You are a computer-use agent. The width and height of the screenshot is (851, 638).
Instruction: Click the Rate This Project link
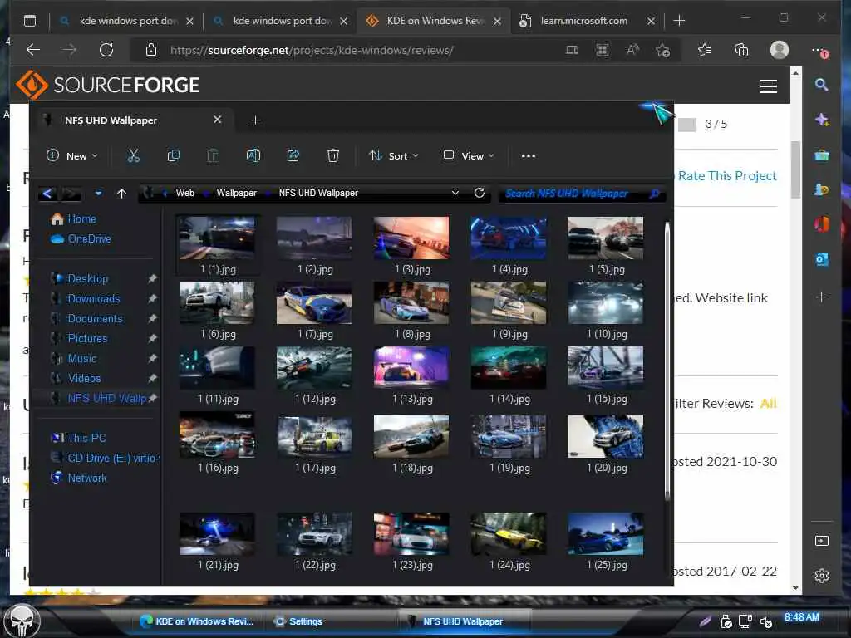727,175
